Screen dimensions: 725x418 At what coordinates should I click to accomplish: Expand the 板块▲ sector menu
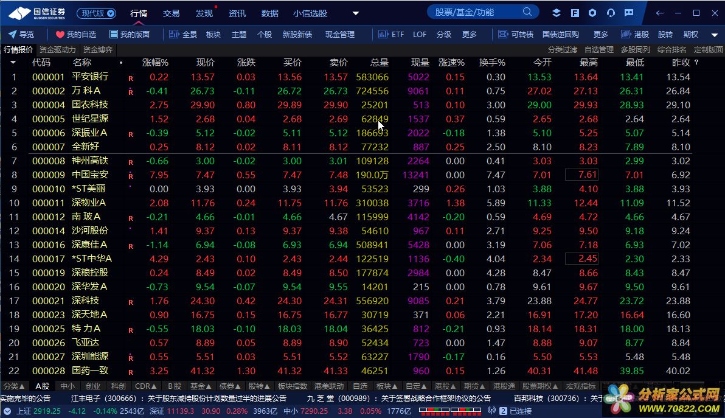[x=387, y=386]
